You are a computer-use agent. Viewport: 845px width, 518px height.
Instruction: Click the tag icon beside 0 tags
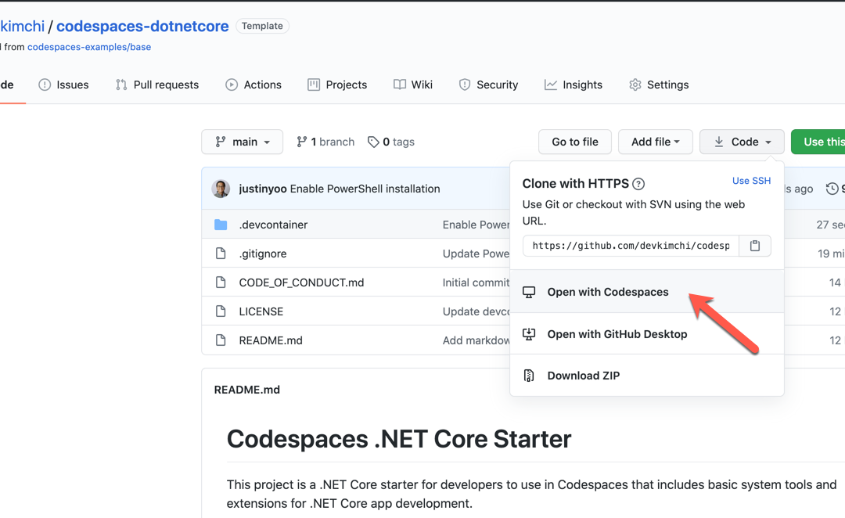tap(373, 142)
